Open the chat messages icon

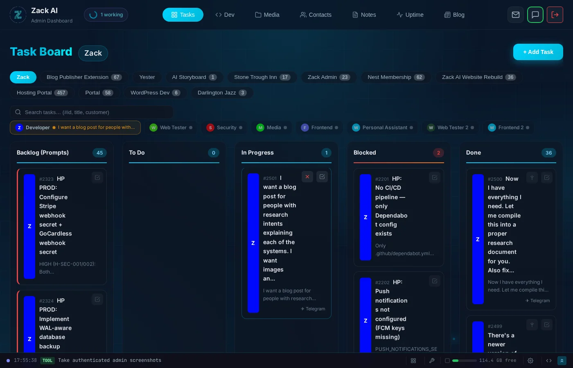pyautogui.click(x=535, y=15)
